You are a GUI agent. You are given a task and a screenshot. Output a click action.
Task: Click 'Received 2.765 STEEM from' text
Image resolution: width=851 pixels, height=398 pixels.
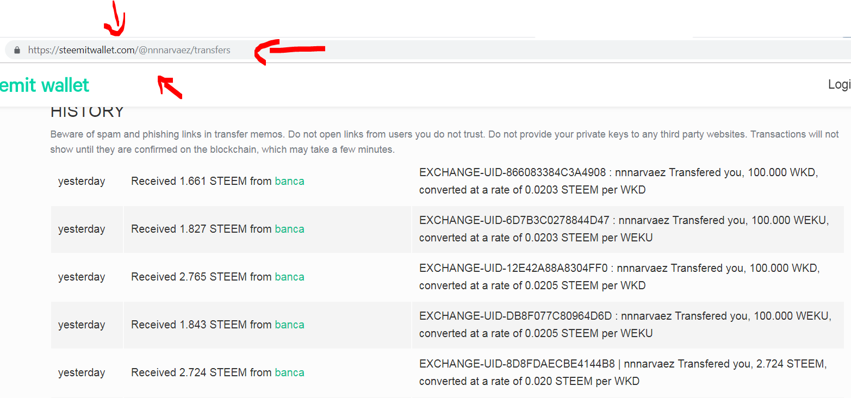pyautogui.click(x=201, y=277)
